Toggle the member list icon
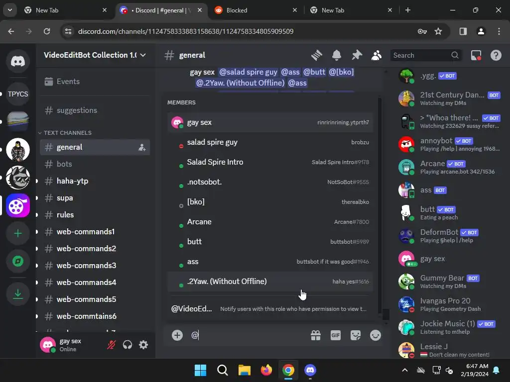The image size is (510, 382). 377,55
